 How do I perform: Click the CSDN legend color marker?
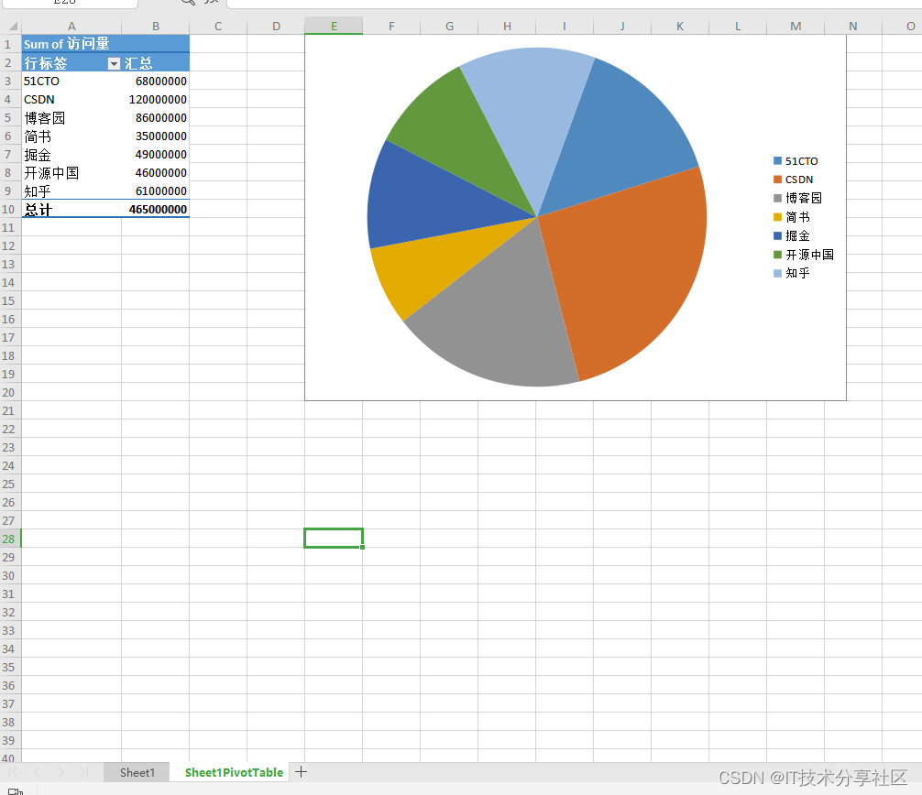tap(777, 180)
